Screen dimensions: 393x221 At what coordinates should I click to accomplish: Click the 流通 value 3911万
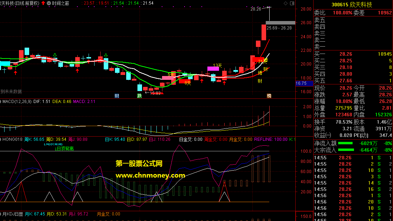384,129
